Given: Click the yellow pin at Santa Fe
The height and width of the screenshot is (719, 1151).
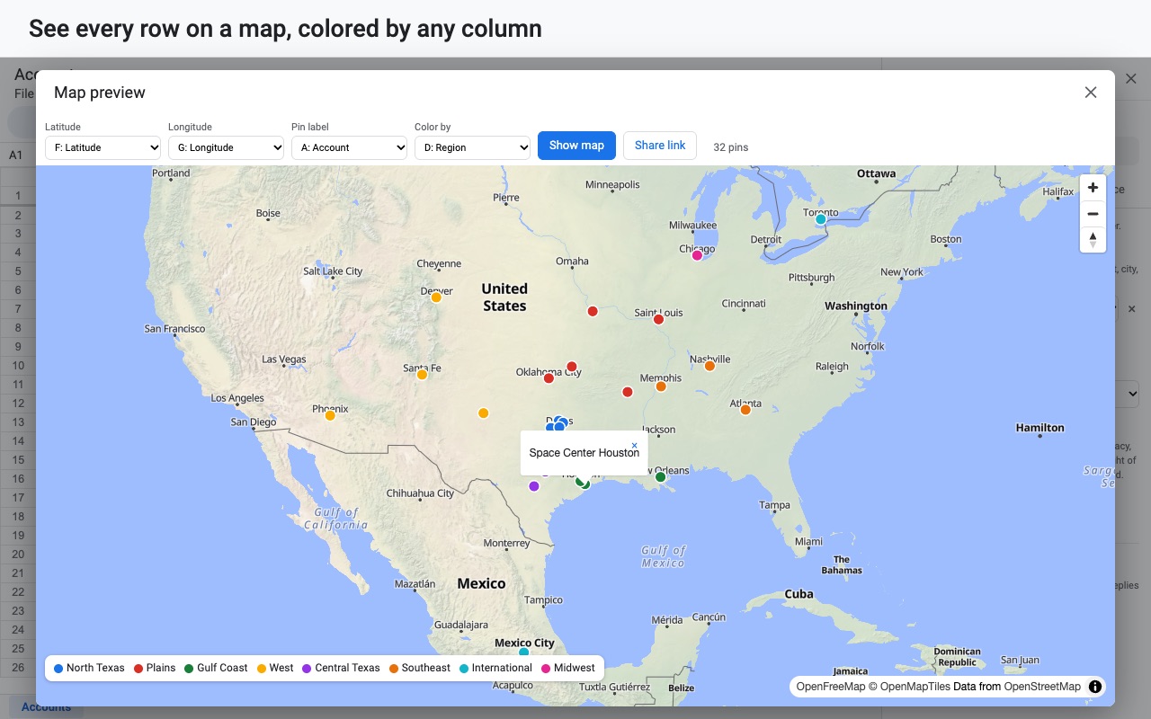Looking at the screenshot, I should [x=422, y=375].
